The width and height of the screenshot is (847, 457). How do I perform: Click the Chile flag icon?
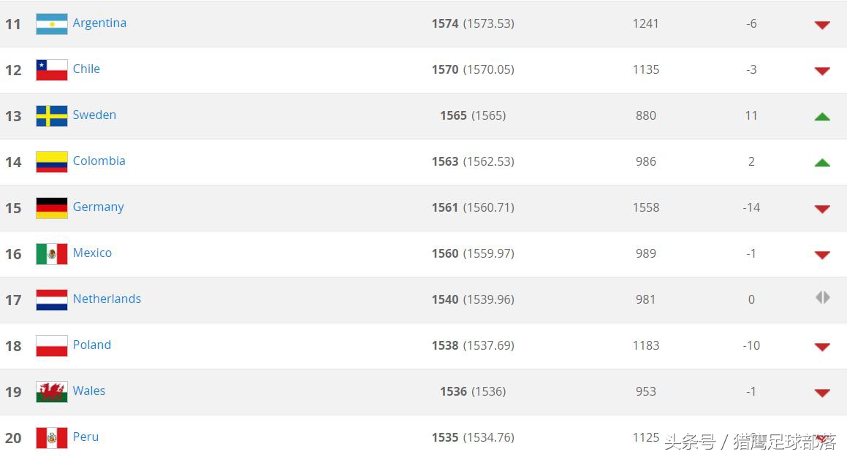(52, 70)
